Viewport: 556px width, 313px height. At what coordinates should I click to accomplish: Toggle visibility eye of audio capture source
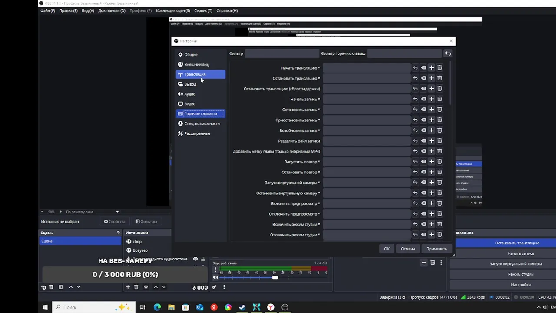[195, 259]
